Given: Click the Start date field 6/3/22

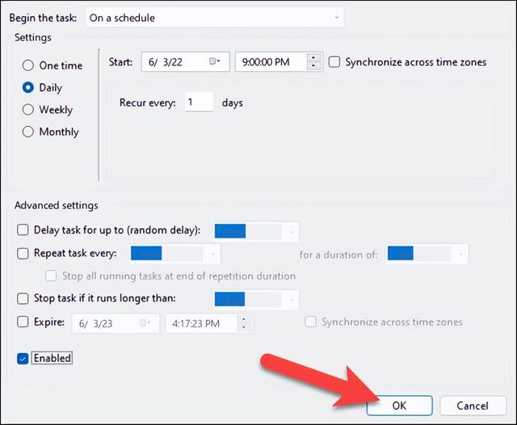Looking at the screenshot, I should (x=185, y=61).
